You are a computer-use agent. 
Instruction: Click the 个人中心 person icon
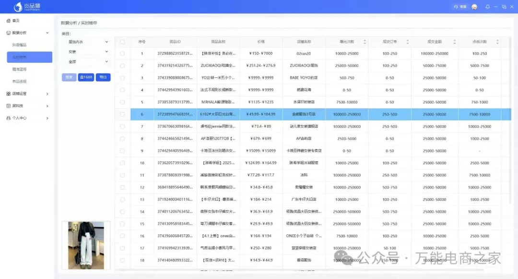(8, 118)
